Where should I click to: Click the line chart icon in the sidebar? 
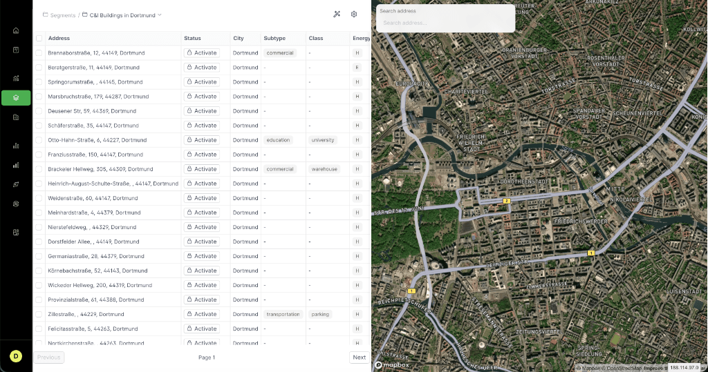[x=16, y=78]
